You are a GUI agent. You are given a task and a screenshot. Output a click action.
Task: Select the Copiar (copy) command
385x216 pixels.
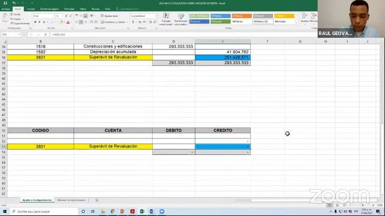pos(16,19)
